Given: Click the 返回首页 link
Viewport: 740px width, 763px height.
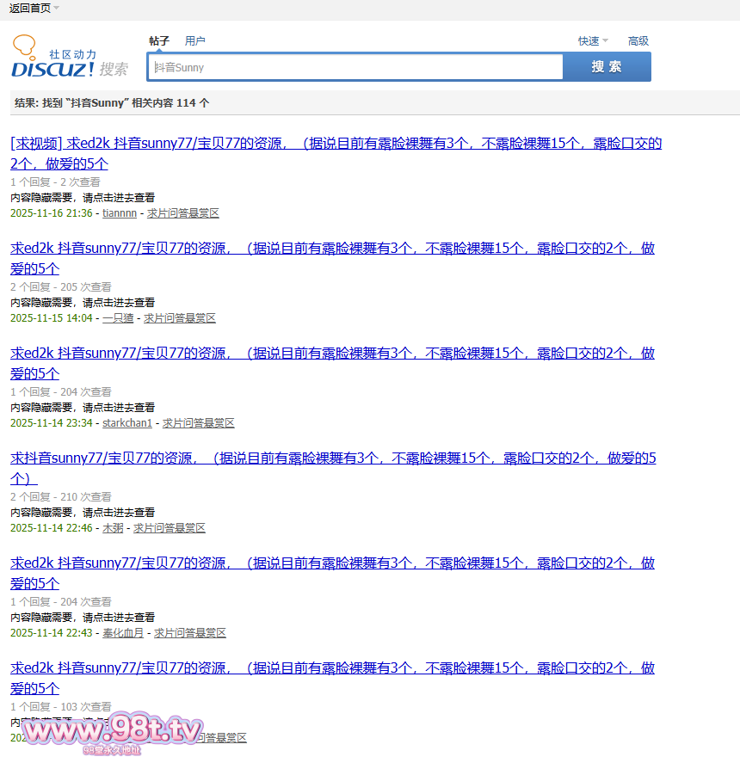Looking at the screenshot, I should 29,8.
